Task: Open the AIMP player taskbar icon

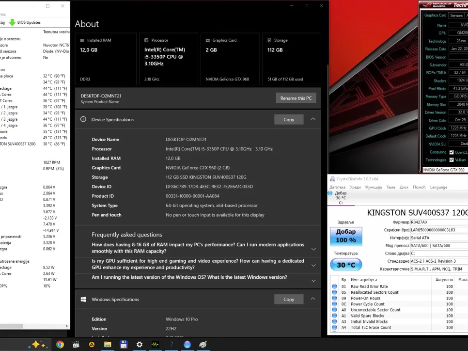Action: [x=92, y=345]
